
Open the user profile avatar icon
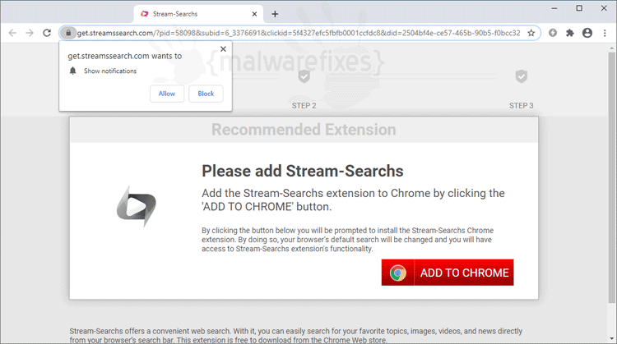point(587,33)
